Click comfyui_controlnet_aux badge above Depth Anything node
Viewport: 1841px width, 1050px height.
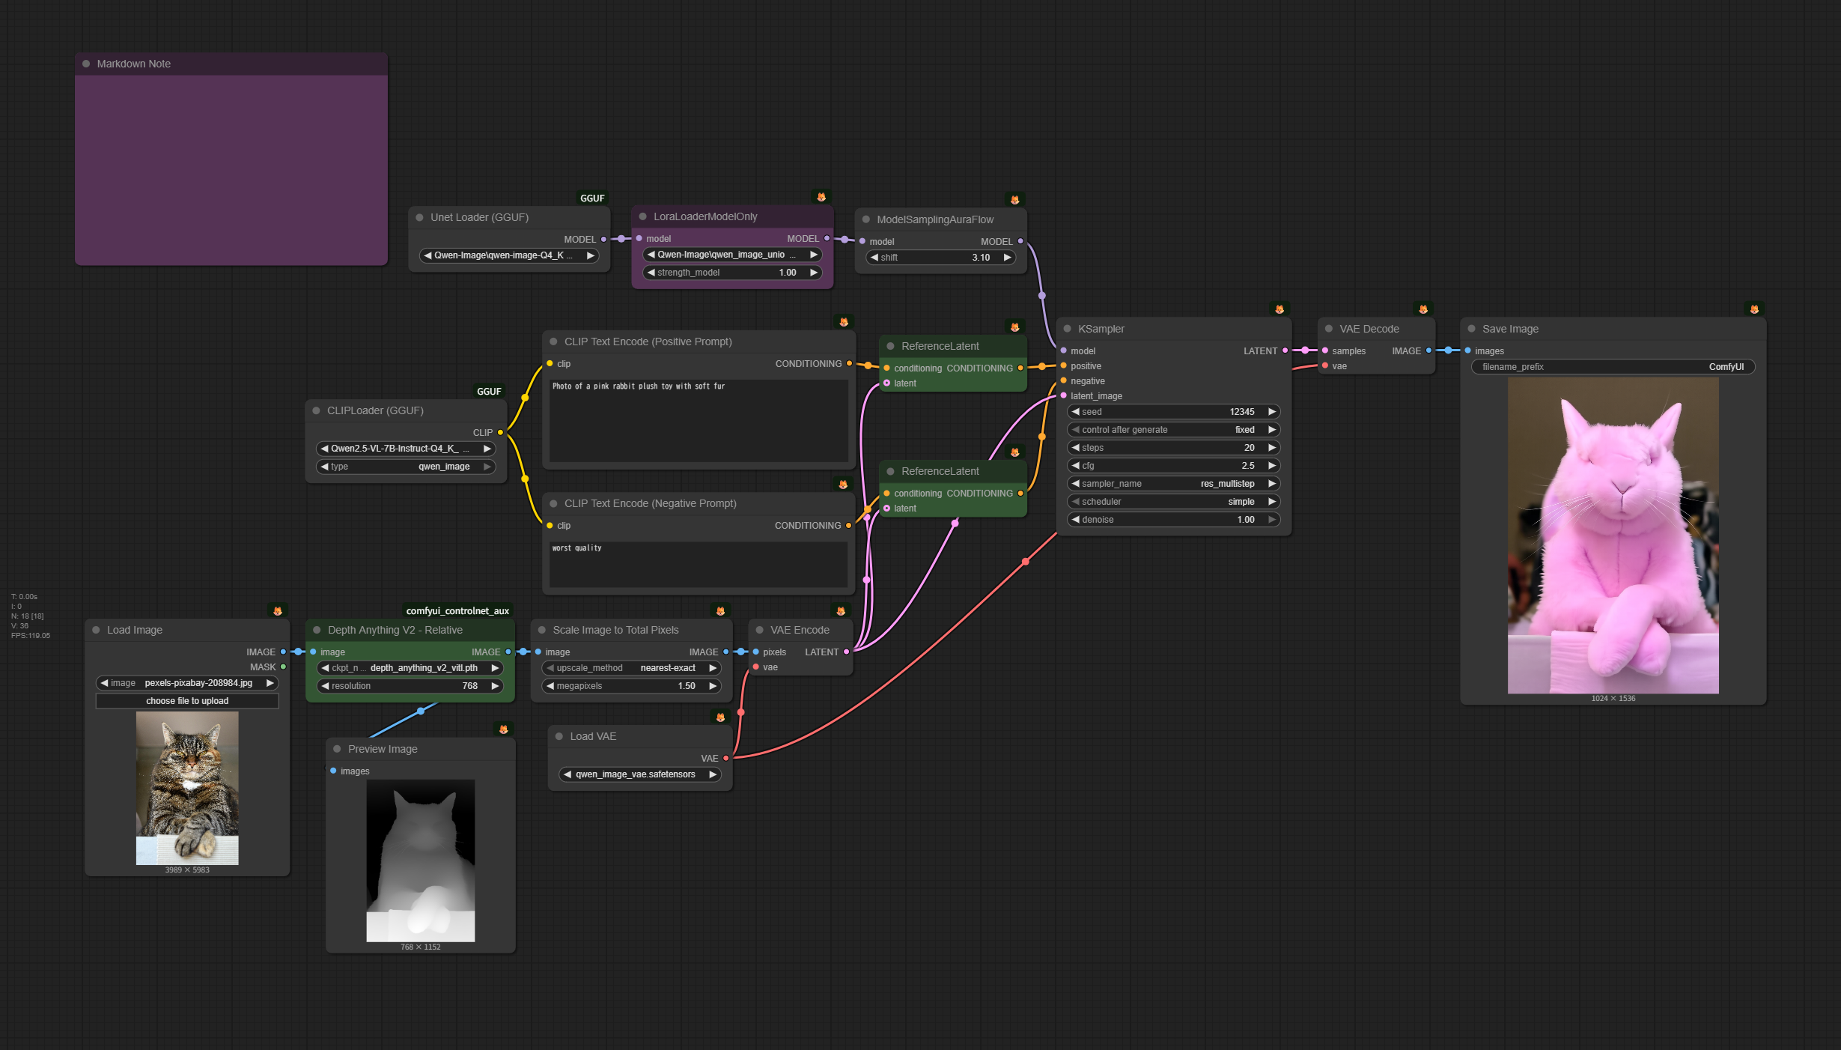pyautogui.click(x=457, y=611)
